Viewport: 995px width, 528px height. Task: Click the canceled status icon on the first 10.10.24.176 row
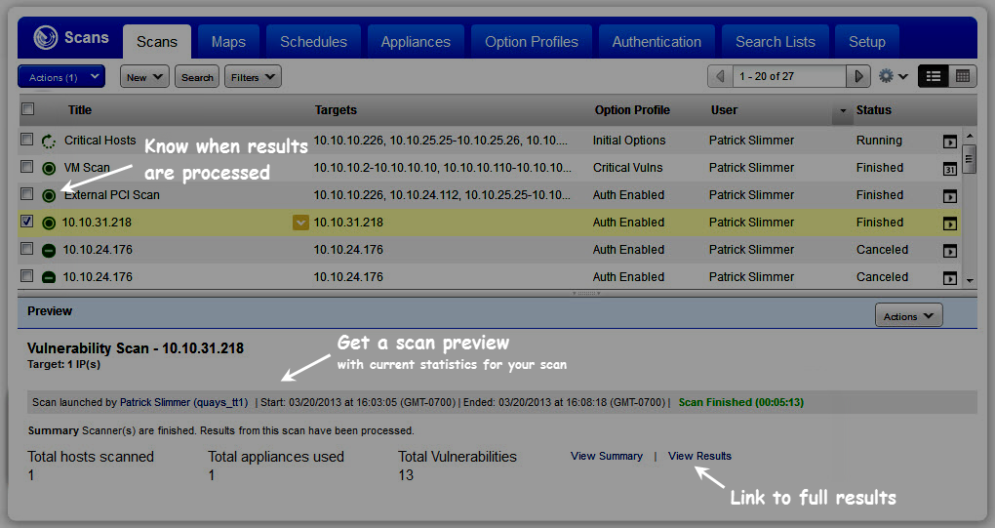coord(49,251)
